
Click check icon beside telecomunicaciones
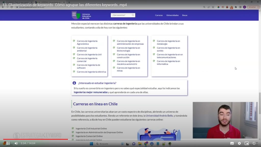(154, 54)
